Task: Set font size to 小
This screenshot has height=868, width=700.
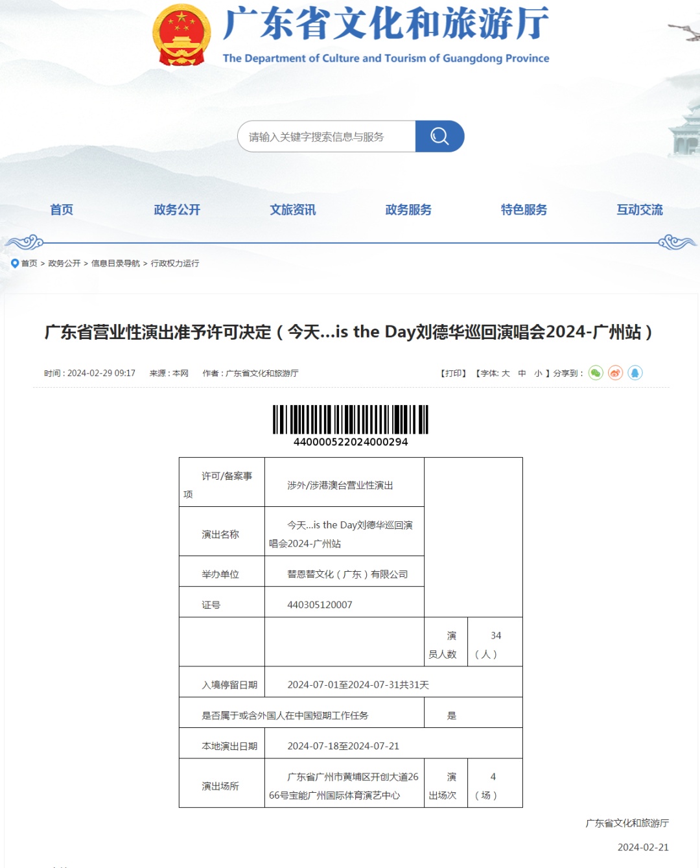Action: click(x=538, y=373)
